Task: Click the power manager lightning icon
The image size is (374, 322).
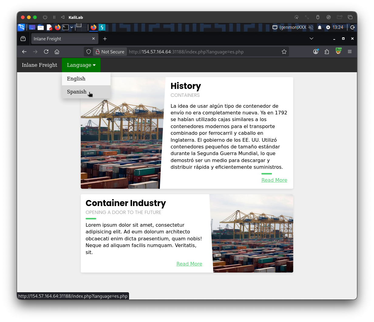Action: (x=328, y=27)
